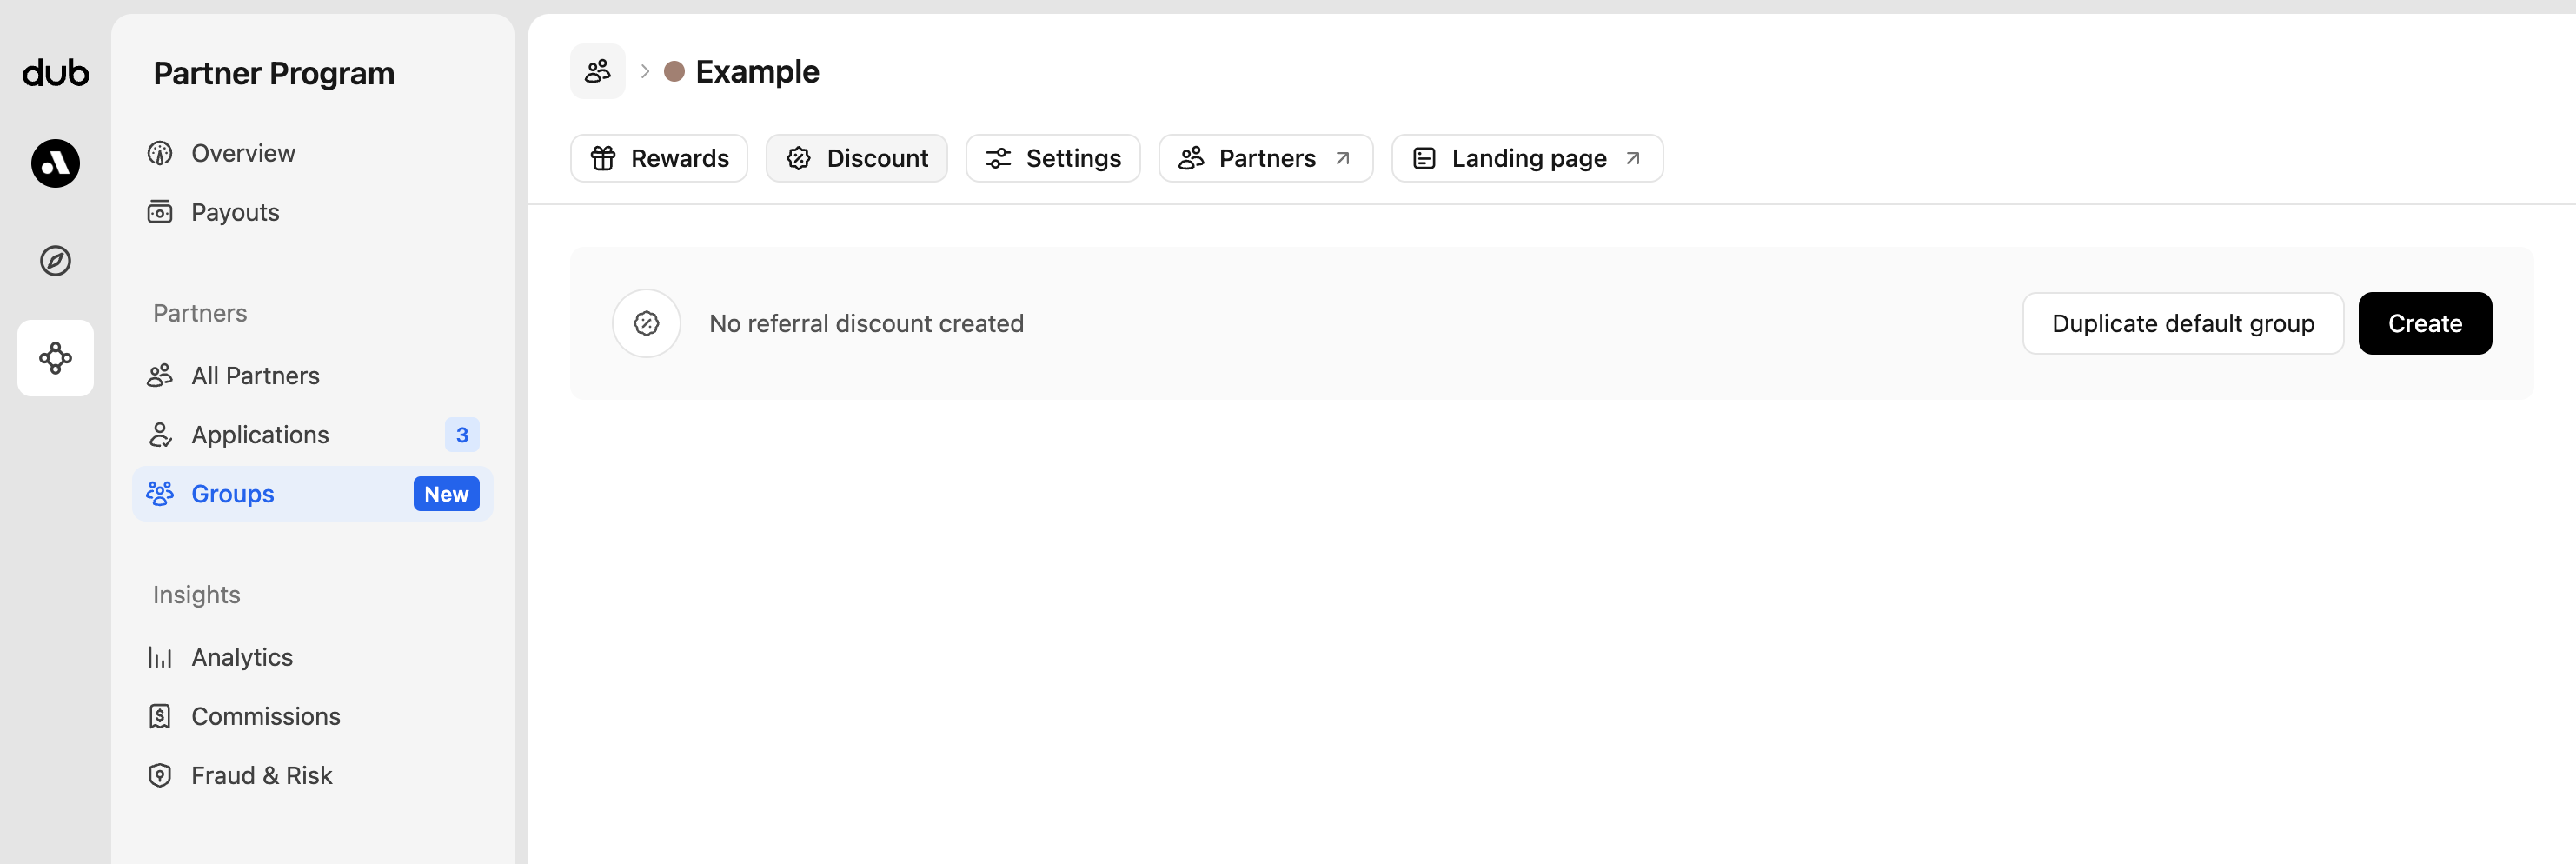Click the Create button

click(x=2425, y=323)
